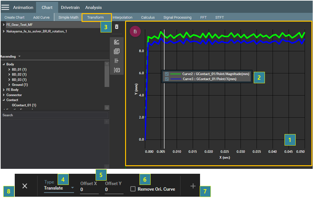Screen dimensions: 313x199
Task: Click the Offset X input field
Action: click(89, 189)
